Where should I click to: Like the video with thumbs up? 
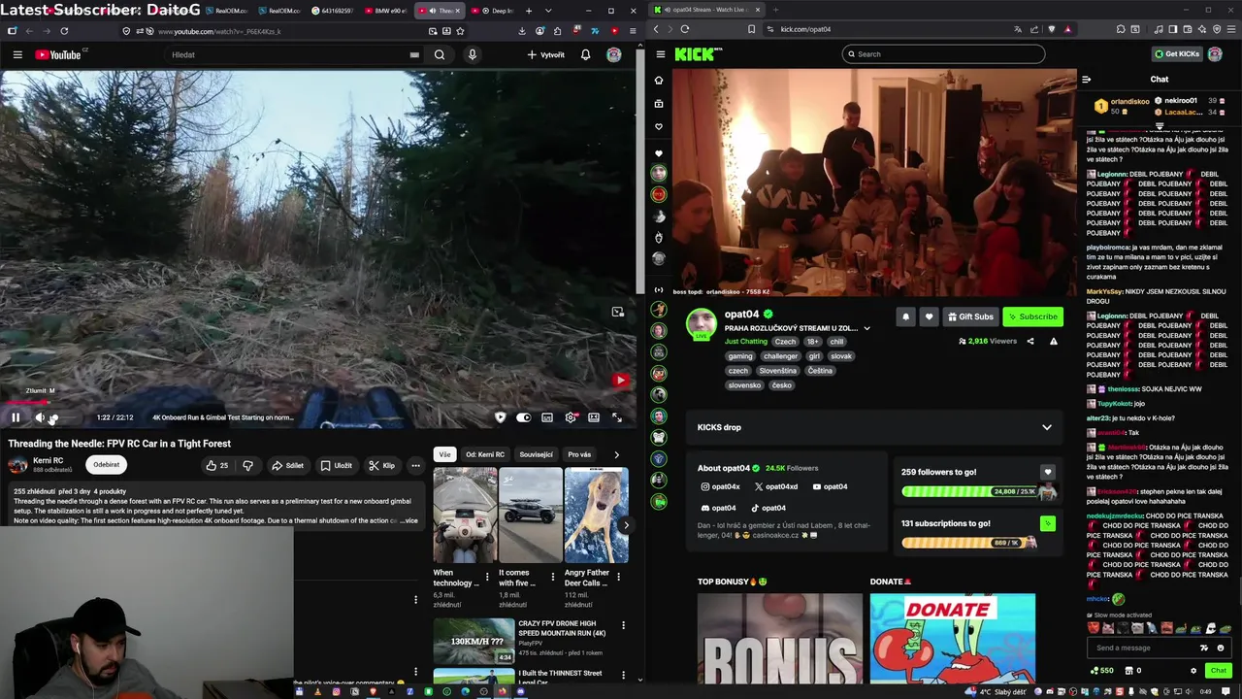pyautogui.click(x=216, y=465)
